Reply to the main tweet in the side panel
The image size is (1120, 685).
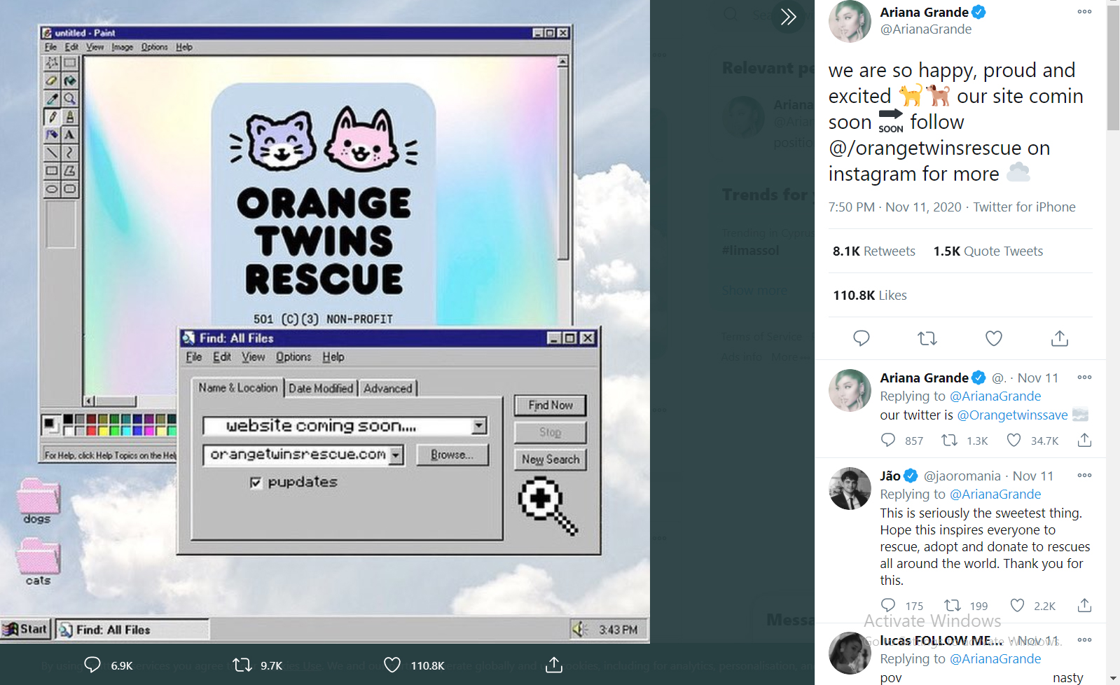point(862,338)
